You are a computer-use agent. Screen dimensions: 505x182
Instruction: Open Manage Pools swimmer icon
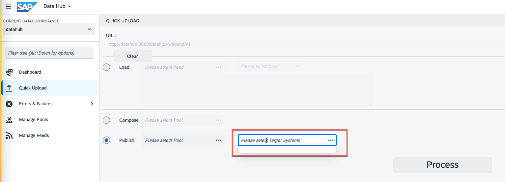coord(9,119)
